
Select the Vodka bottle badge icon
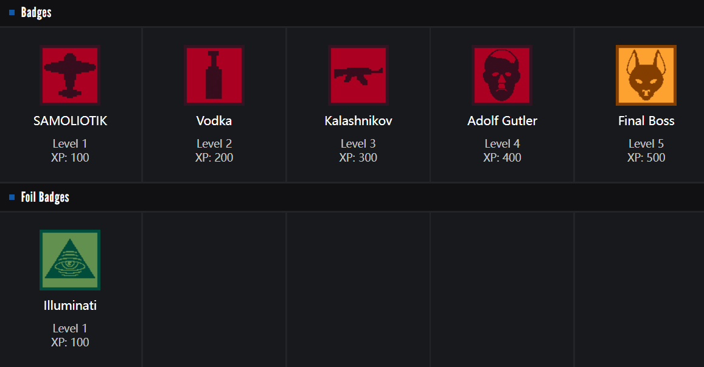(214, 75)
